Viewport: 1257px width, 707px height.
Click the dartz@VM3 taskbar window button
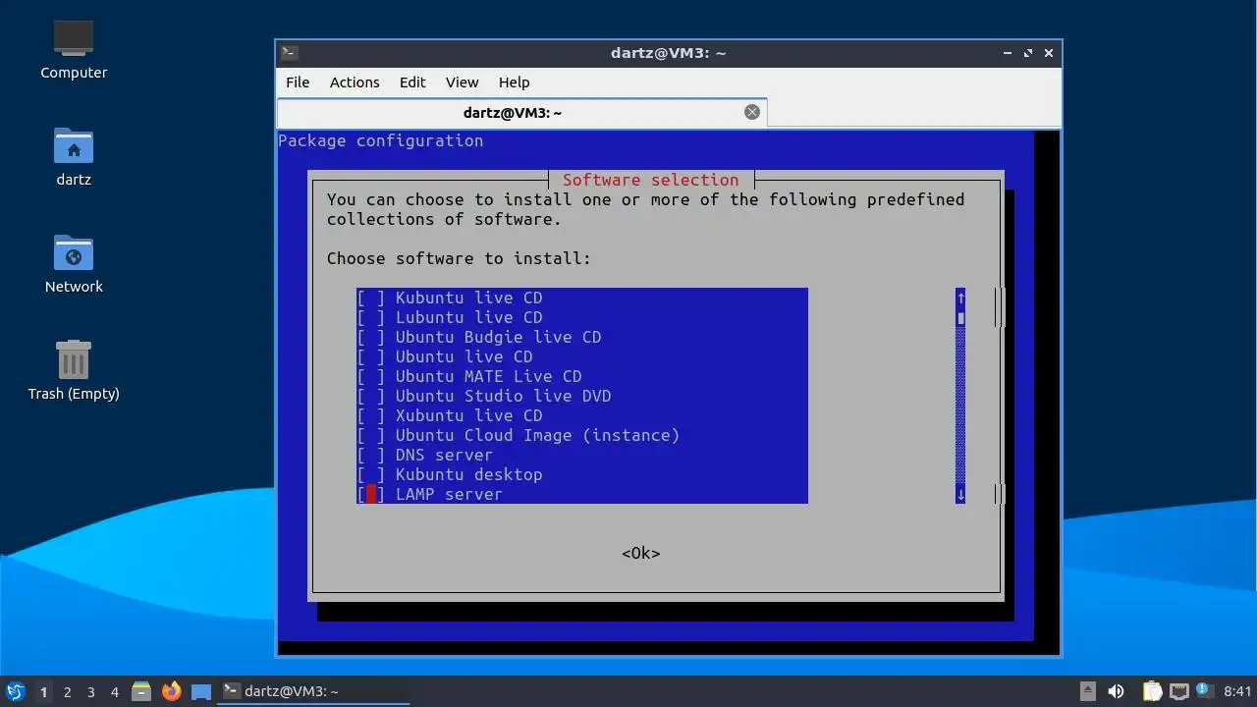pos(313,691)
